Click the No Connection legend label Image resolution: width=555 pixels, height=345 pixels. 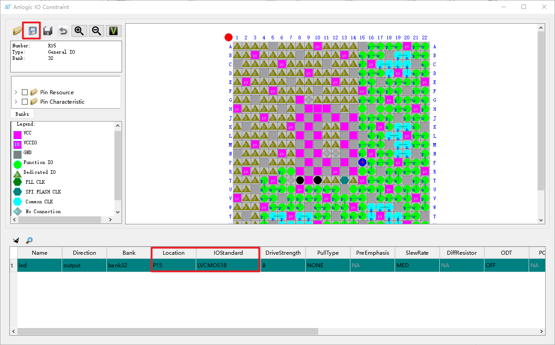click(43, 211)
